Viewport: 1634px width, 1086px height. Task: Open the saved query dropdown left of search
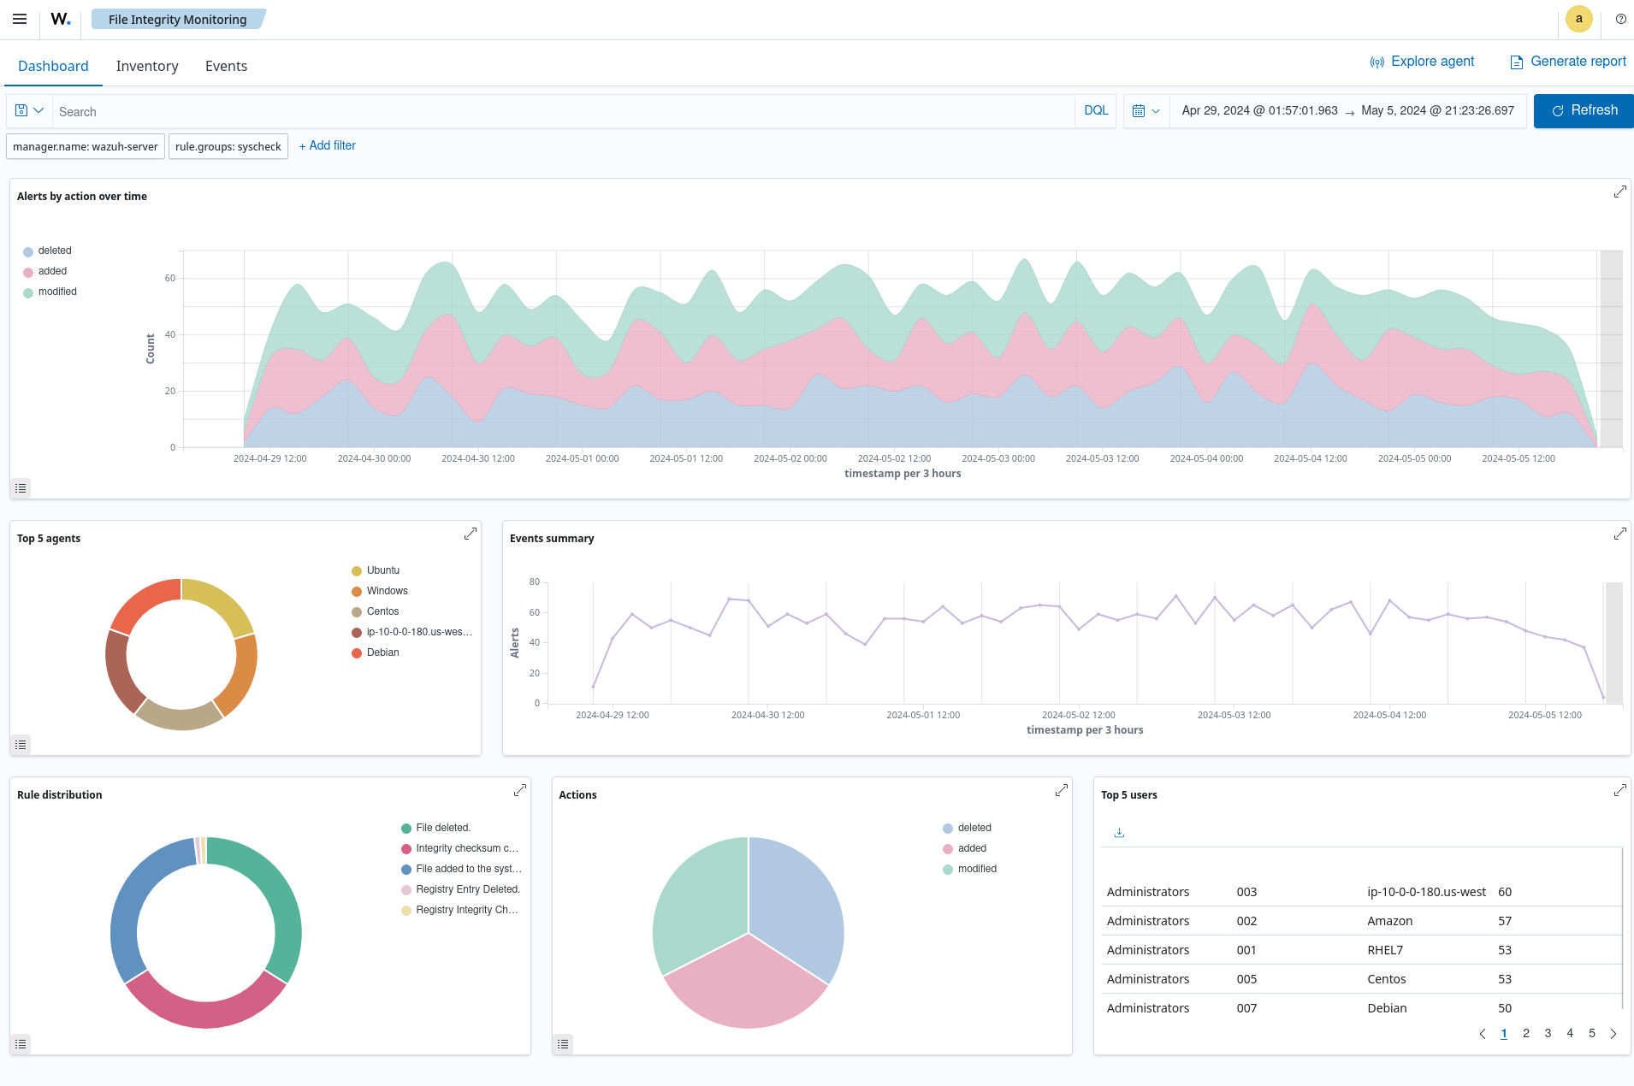(28, 110)
